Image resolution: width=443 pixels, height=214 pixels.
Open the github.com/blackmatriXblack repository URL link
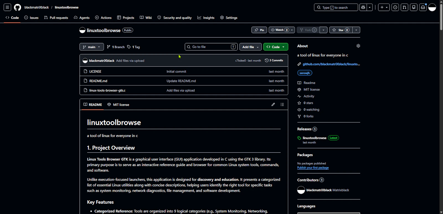(x=331, y=64)
